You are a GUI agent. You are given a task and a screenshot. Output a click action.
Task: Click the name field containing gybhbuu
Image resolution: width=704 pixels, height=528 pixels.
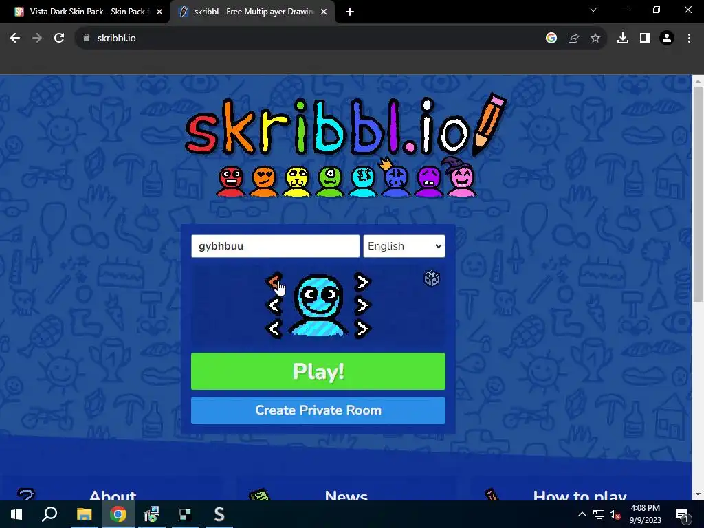tap(275, 246)
